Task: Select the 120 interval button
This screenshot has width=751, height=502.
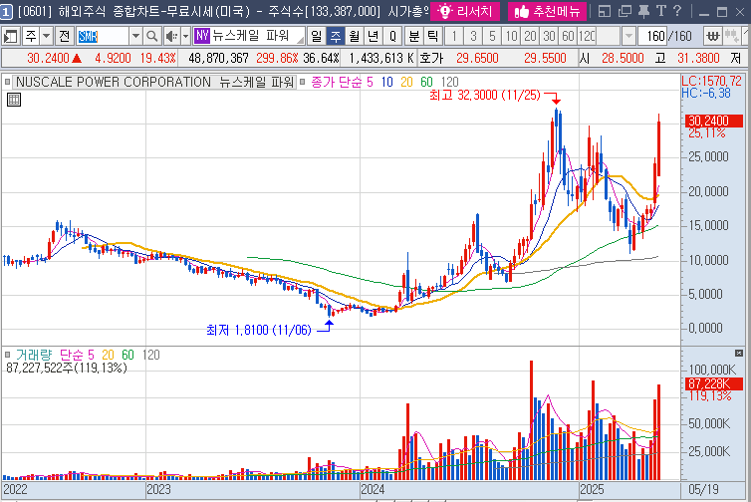Action: [587, 36]
